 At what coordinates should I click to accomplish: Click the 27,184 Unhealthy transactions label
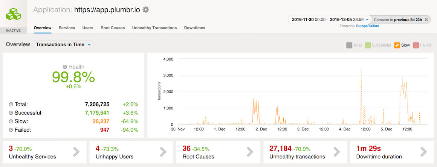click(297, 157)
